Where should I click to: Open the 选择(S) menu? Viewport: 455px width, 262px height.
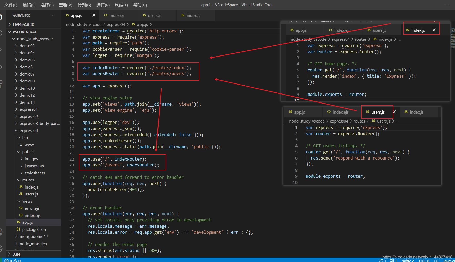pyautogui.click(x=47, y=5)
